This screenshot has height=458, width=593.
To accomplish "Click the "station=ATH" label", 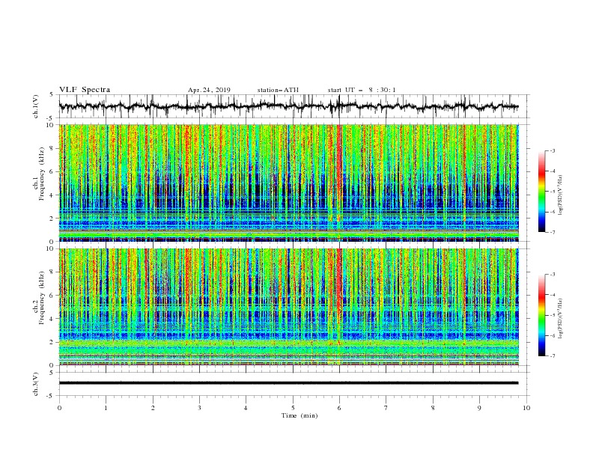I will coord(278,90).
